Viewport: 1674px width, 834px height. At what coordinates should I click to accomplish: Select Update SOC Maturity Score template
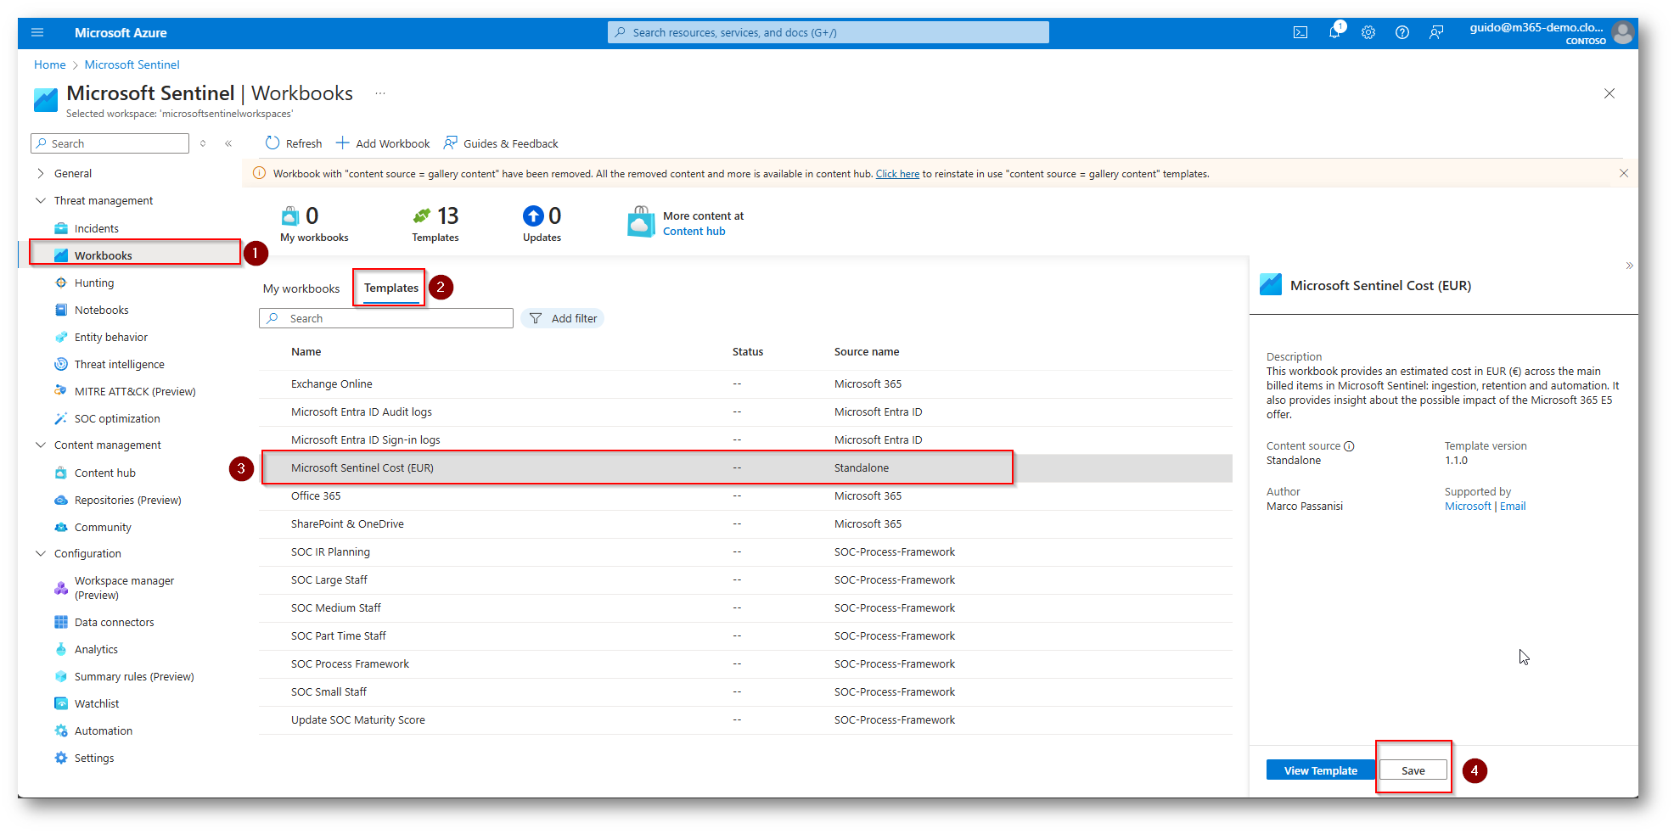(745, 720)
